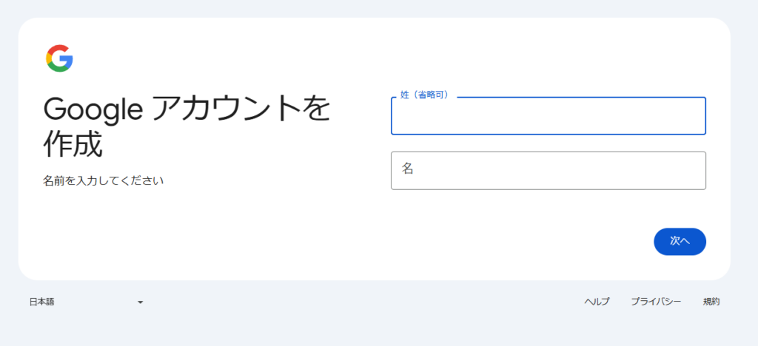Screen dimensions: 758x346
Task: Click blank footer space left of ヘルプ
Action: [x=363, y=302]
